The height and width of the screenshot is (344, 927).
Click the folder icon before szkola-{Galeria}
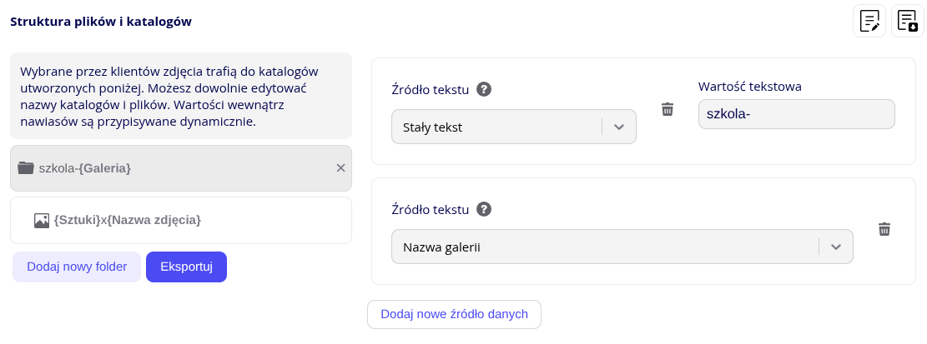(26, 168)
